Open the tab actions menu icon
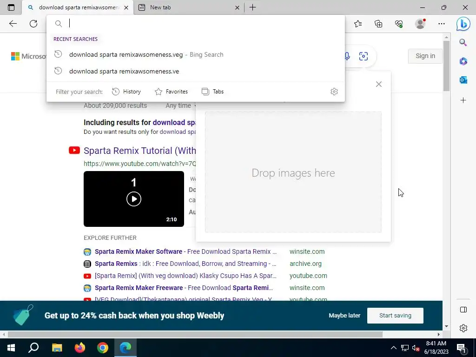This screenshot has height=357, width=476. pyautogui.click(x=11, y=7)
